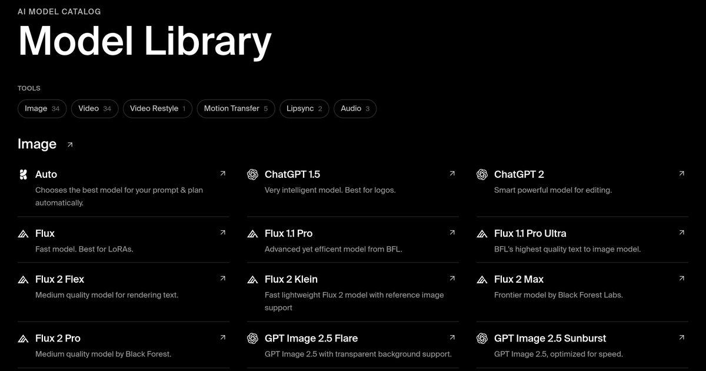Click the arrow icon on Flux 1.1 Pro Ultra card

[x=681, y=233]
